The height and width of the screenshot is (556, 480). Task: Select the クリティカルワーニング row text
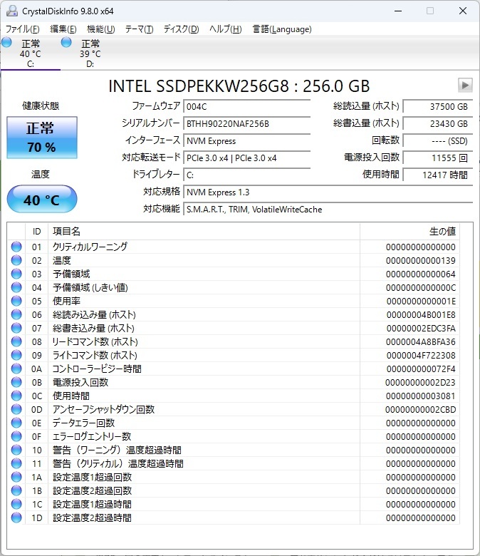(x=90, y=247)
